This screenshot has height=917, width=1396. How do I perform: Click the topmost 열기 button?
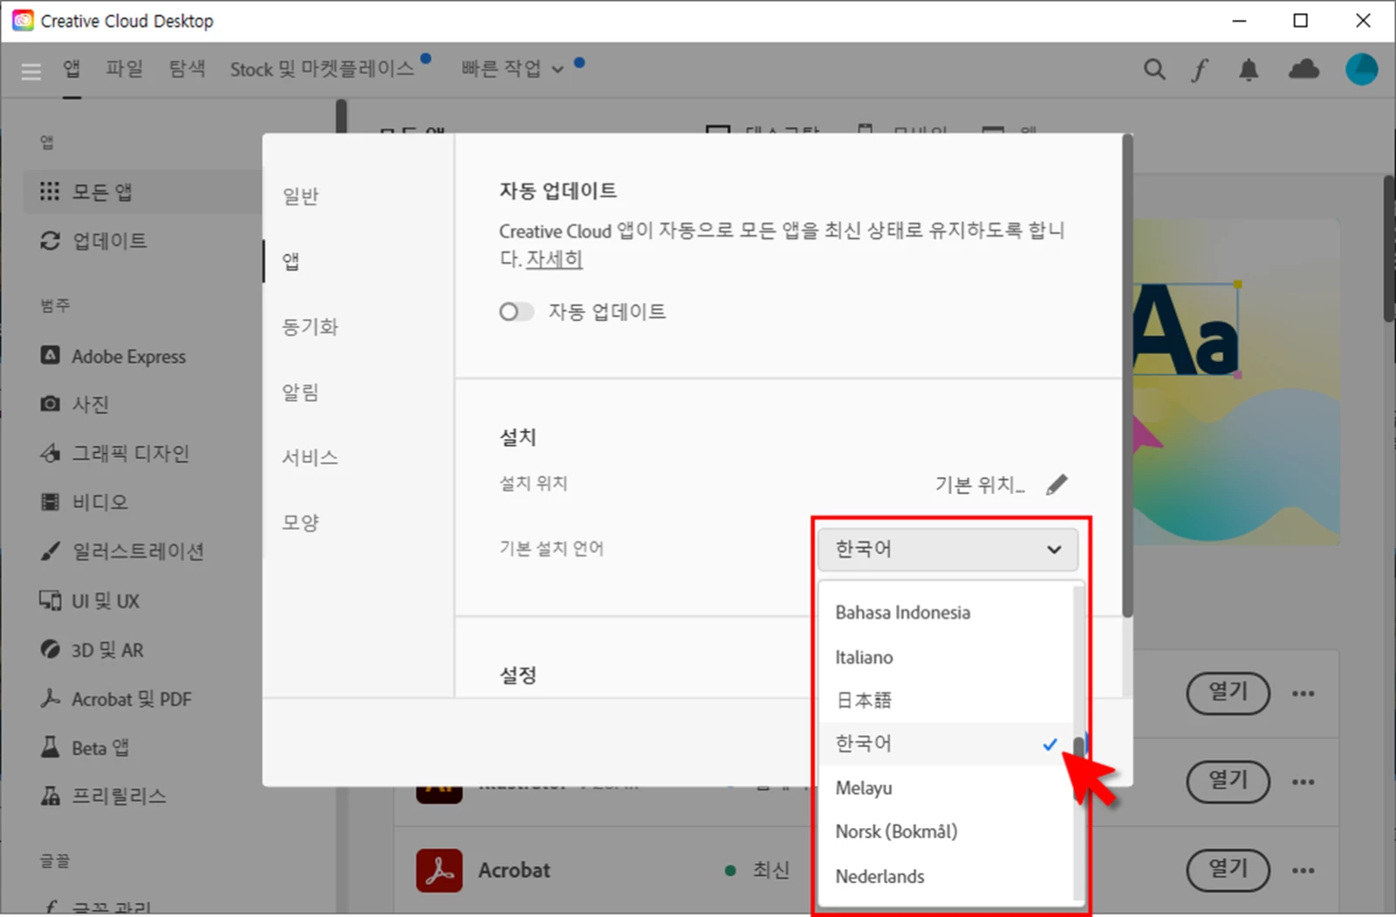point(1228,693)
